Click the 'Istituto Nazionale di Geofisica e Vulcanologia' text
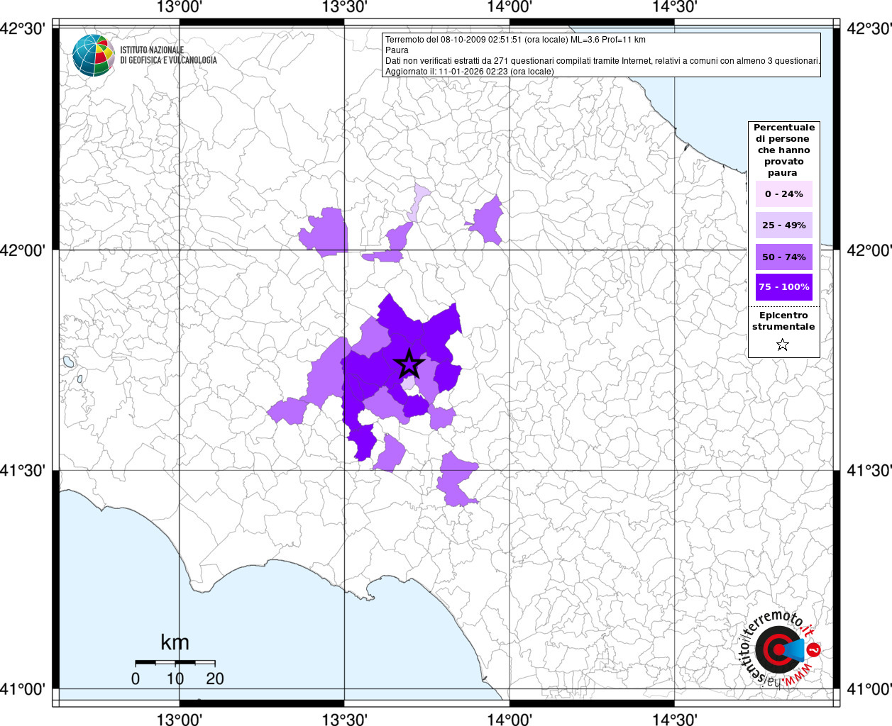892x726 pixels. [x=168, y=55]
